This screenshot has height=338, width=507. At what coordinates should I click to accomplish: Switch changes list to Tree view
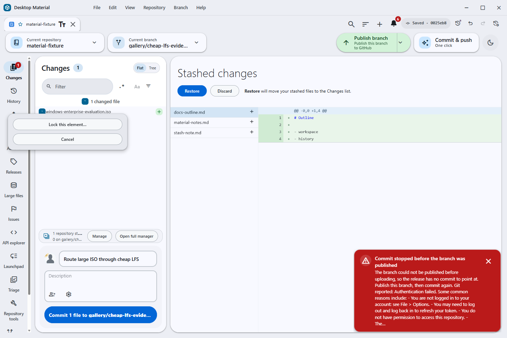click(152, 68)
